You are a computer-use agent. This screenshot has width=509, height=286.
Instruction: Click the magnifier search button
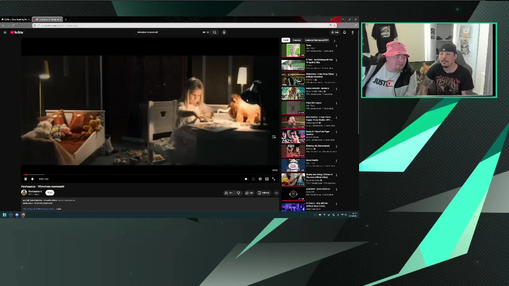tap(214, 32)
